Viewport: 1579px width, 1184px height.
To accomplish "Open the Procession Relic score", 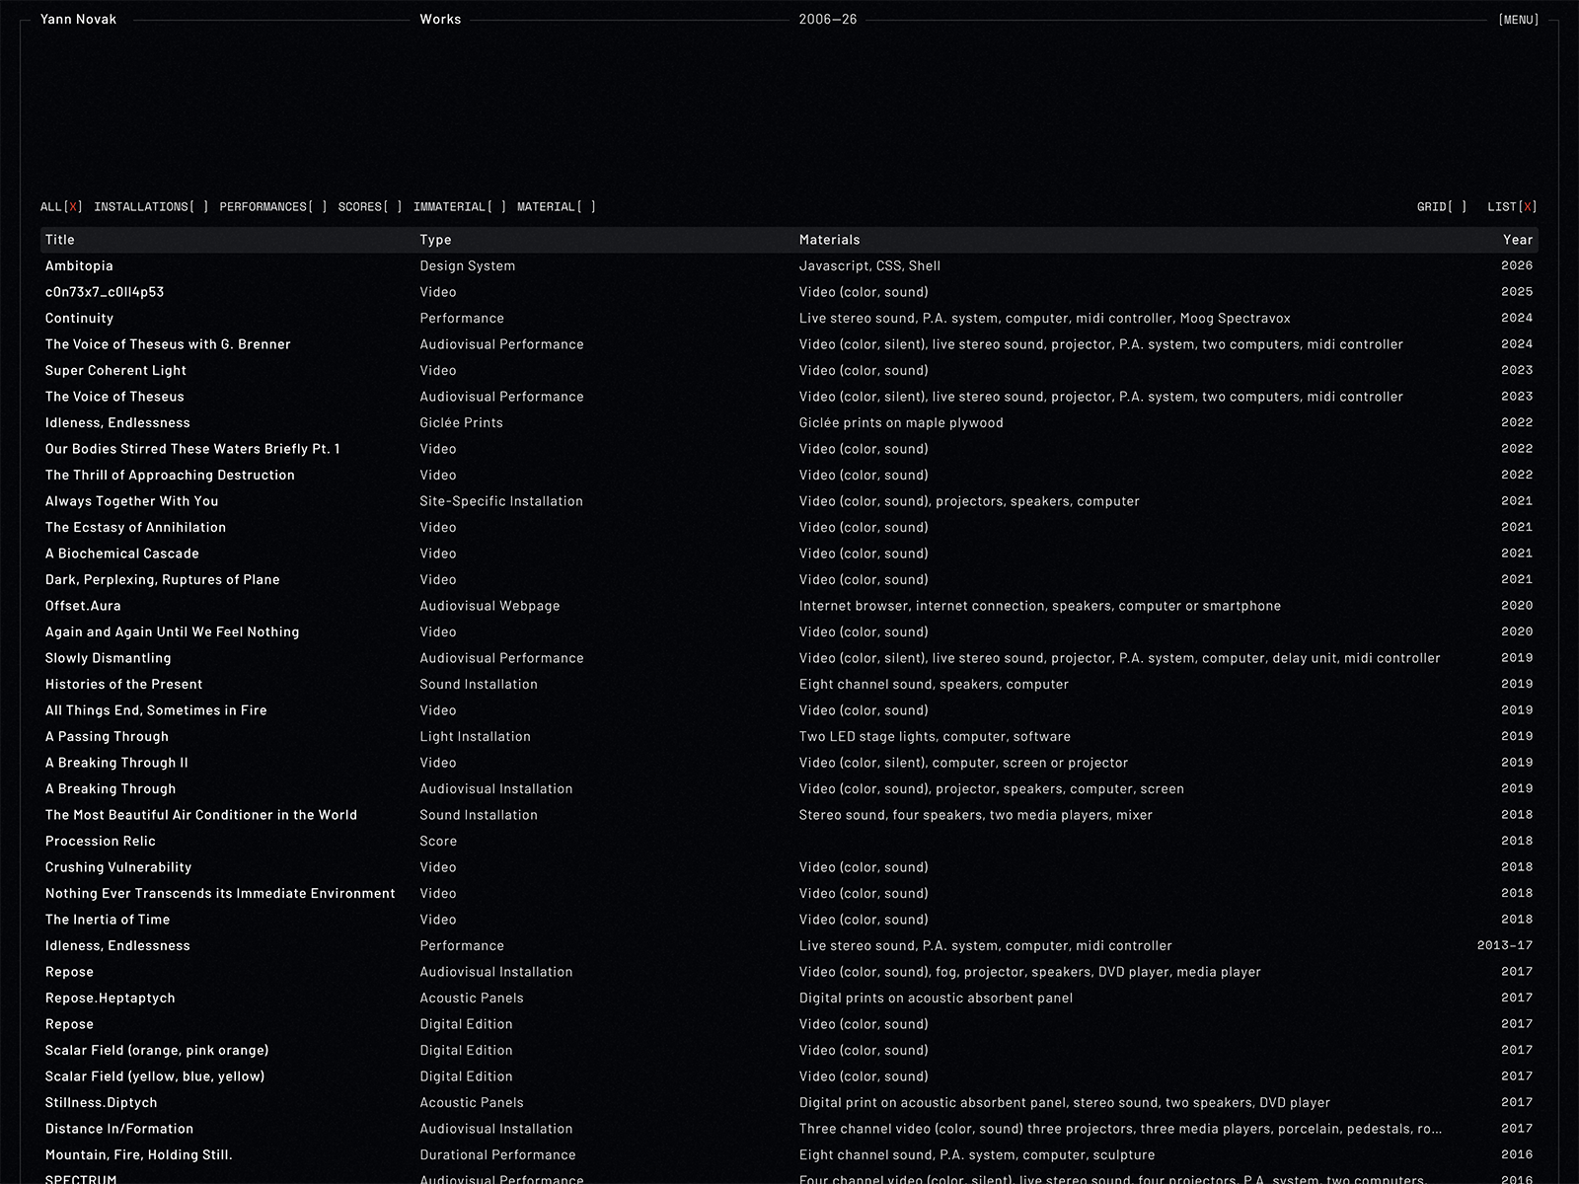I will coord(101,842).
